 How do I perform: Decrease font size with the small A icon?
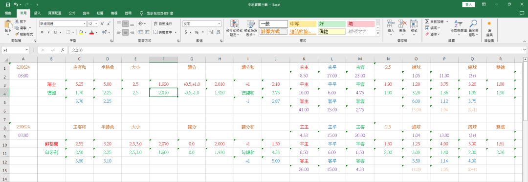pyautogui.click(x=109, y=24)
